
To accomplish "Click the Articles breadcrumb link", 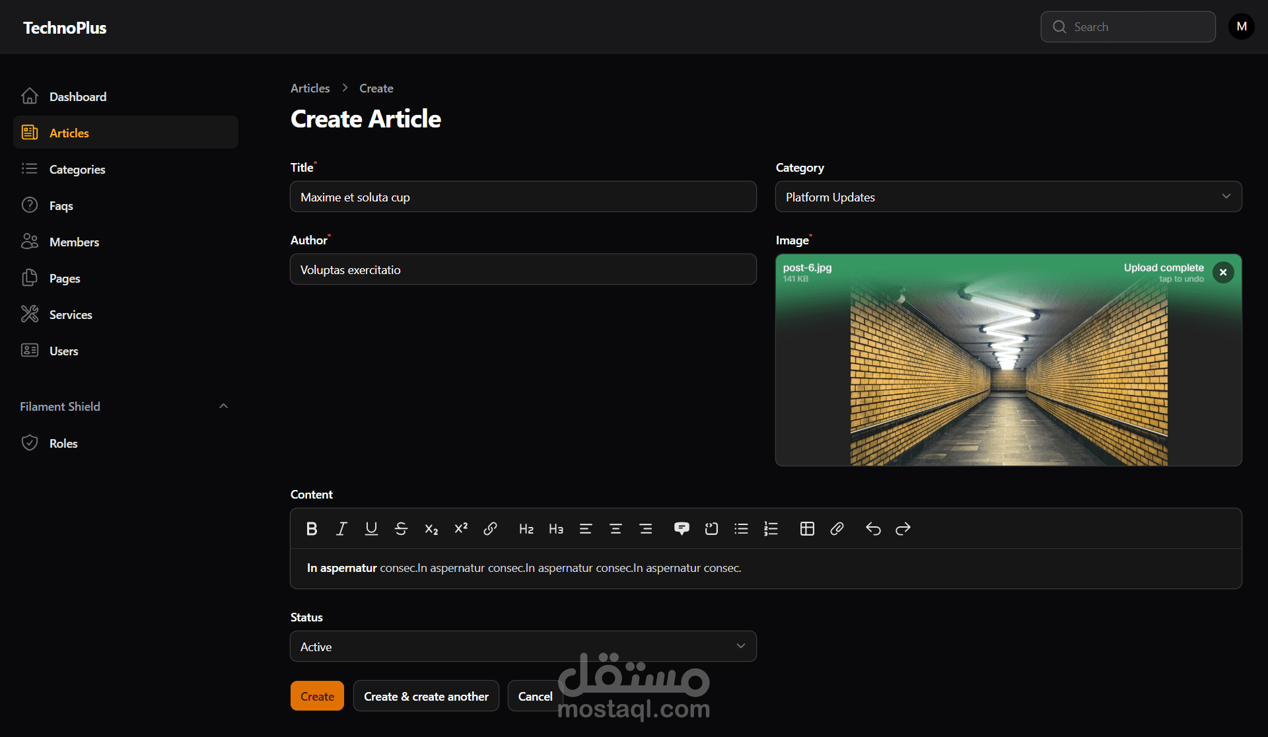I will pos(310,88).
